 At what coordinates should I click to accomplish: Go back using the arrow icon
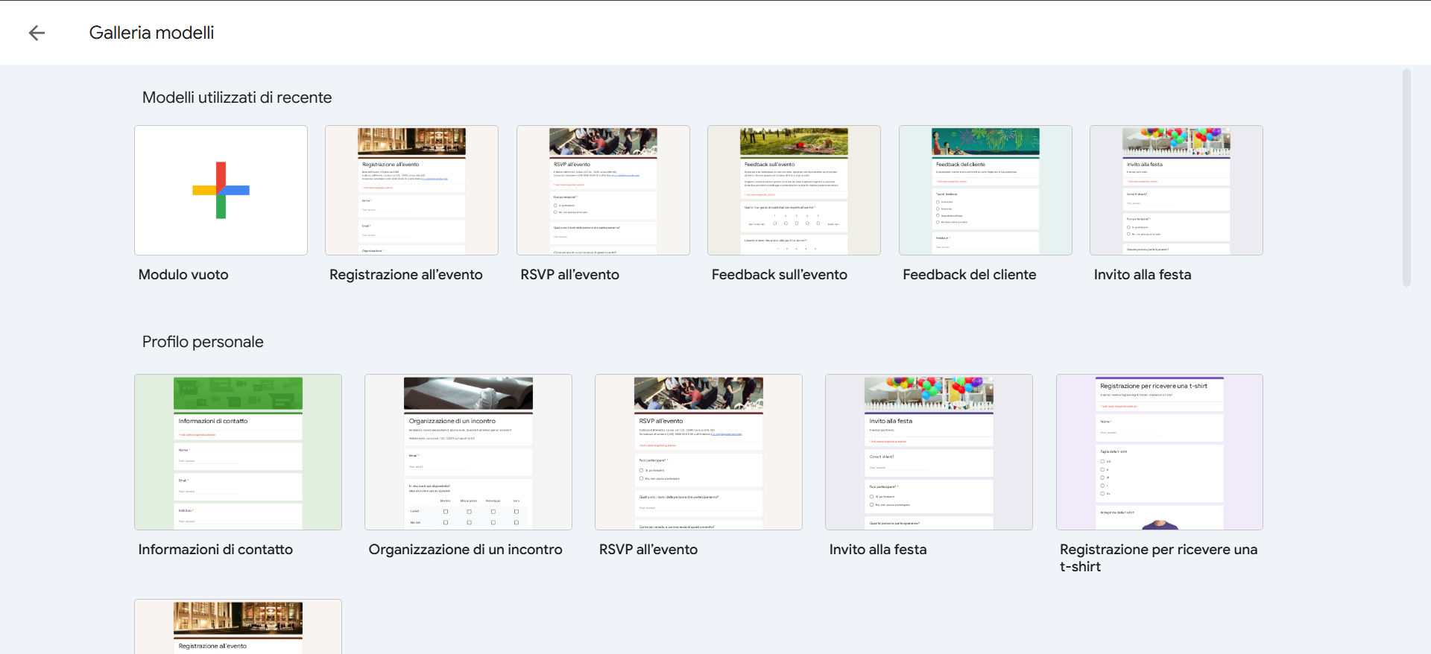(x=37, y=33)
